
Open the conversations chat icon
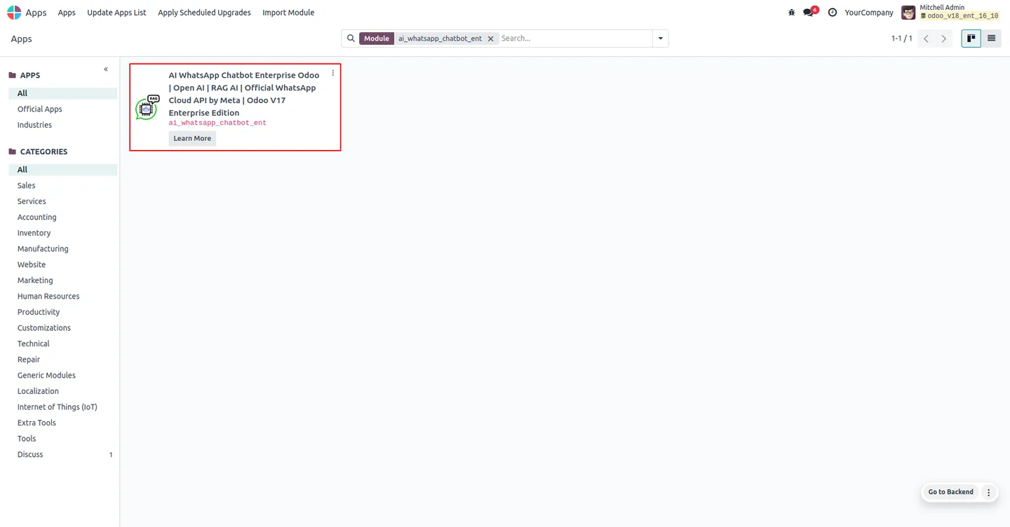click(x=810, y=12)
